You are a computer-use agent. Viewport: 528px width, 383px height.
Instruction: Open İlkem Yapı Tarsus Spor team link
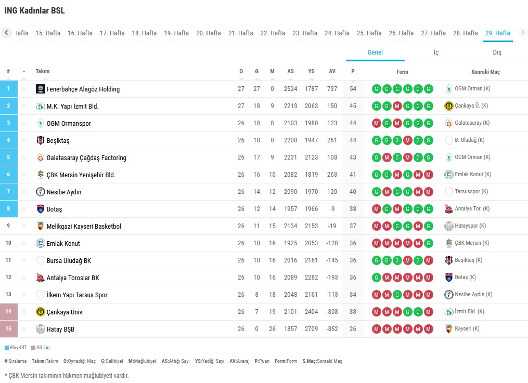77,295
